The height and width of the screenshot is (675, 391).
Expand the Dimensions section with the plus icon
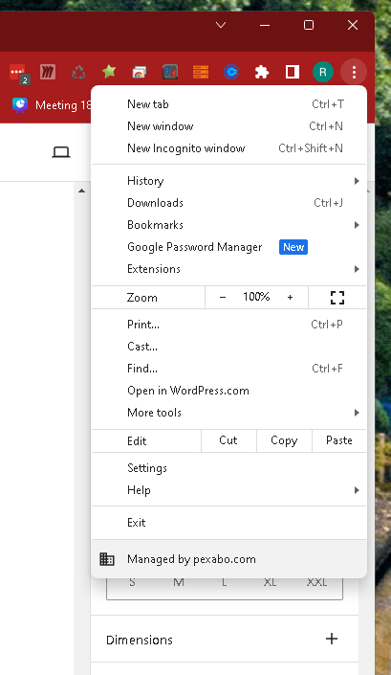tap(332, 639)
